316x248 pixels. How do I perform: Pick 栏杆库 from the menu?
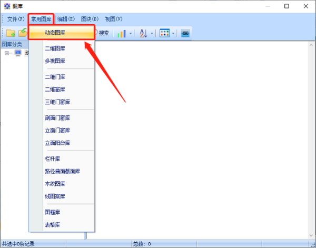point(53,158)
